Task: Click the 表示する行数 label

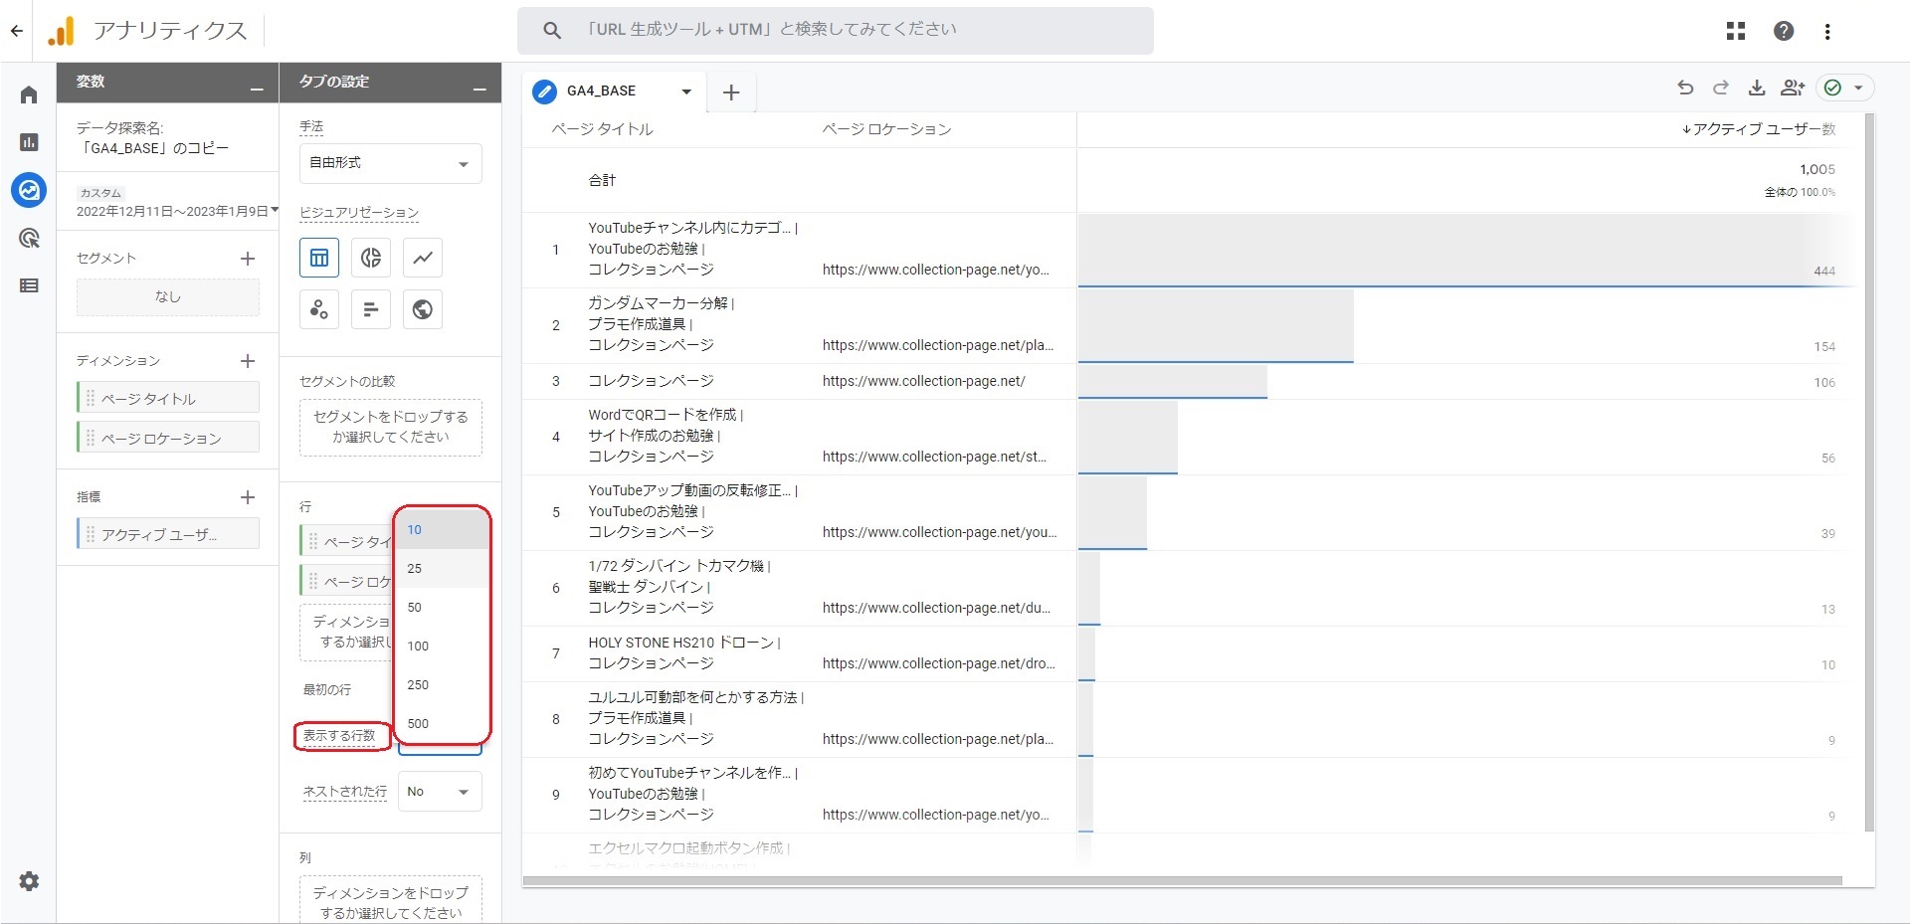Action: click(x=339, y=736)
